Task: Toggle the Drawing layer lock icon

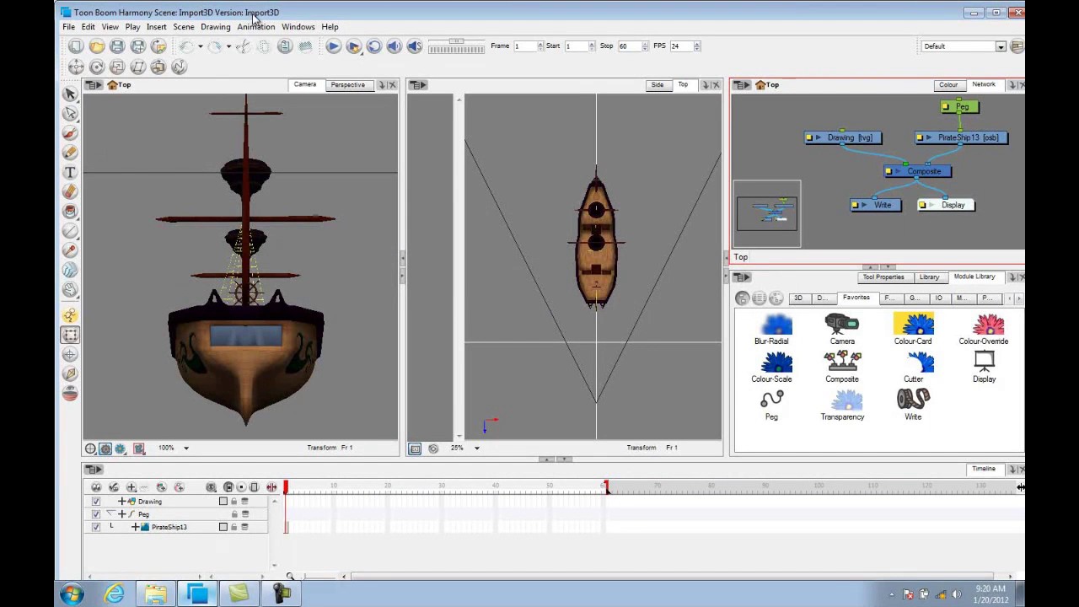Action: tap(234, 502)
